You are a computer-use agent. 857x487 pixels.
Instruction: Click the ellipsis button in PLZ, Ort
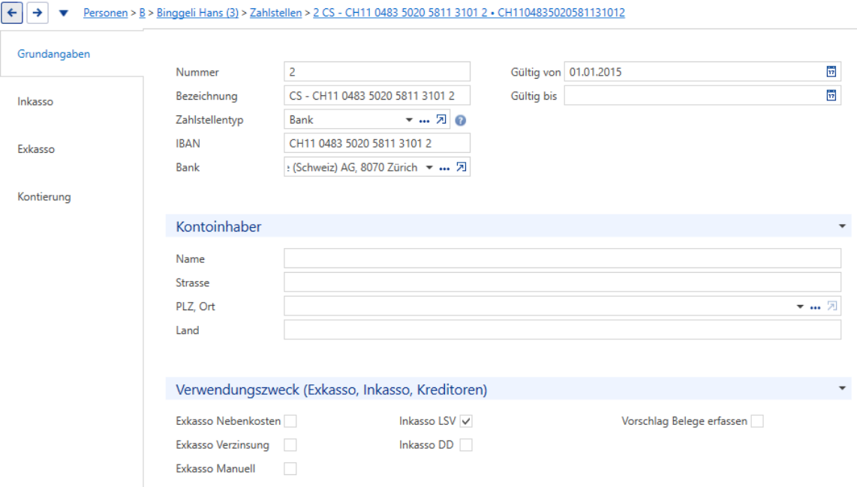pyautogui.click(x=815, y=307)
